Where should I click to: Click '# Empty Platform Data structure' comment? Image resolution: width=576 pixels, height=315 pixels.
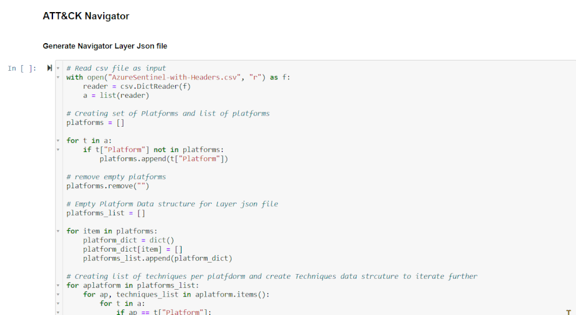[x=172, y=204]
